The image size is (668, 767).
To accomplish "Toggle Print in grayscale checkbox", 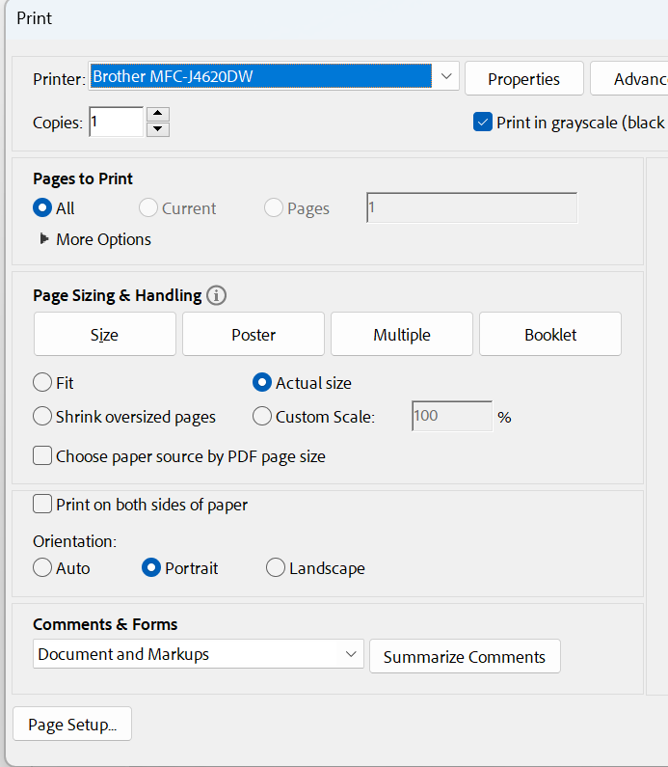I will (x=484, y=123).
